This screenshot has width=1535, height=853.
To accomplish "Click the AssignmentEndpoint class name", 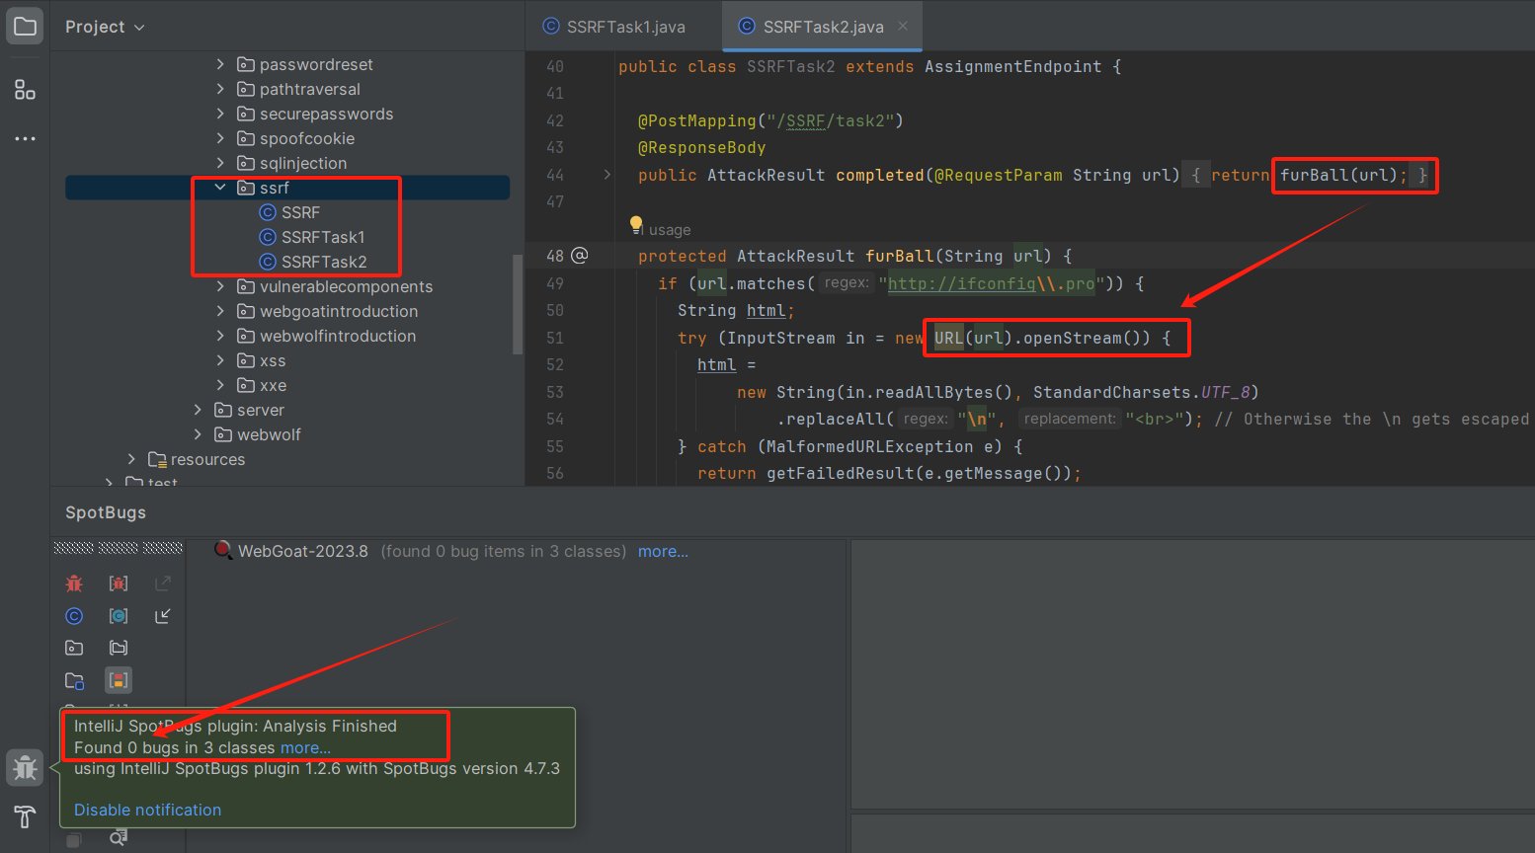I will (1012, 66).
